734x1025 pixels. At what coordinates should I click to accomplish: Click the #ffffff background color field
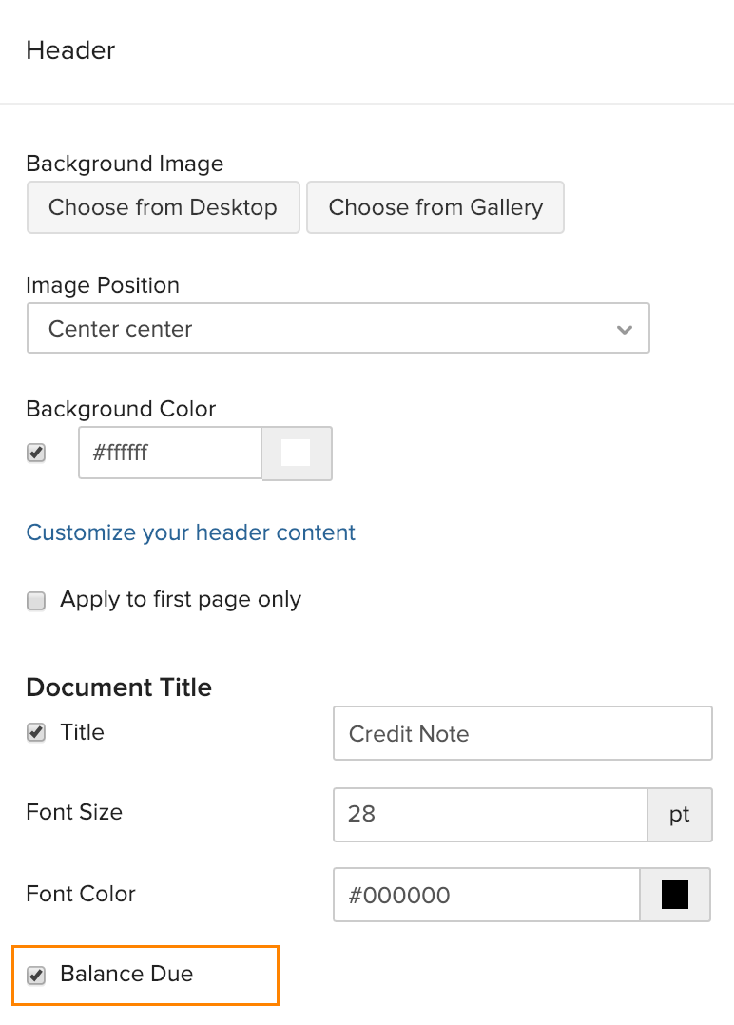click(169, 453)
